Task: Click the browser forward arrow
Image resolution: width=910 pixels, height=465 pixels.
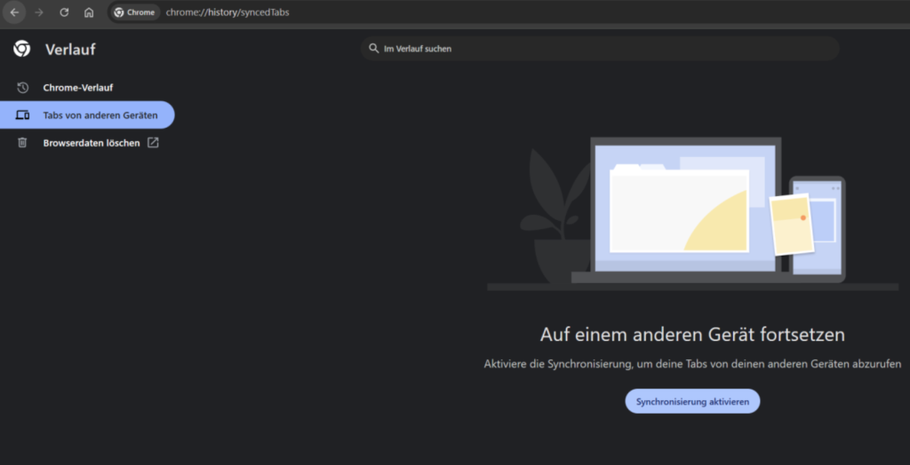Action: coord(39,12)
